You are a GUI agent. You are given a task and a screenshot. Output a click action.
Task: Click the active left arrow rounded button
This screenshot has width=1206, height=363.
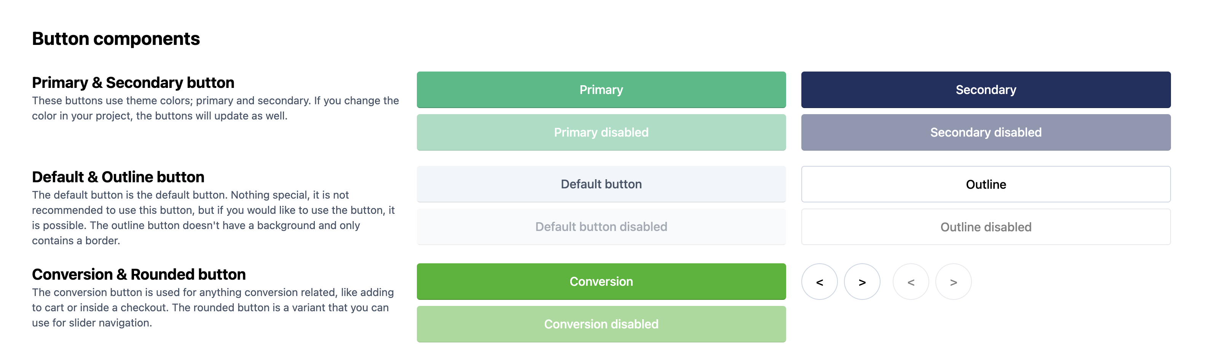point(819,282)
